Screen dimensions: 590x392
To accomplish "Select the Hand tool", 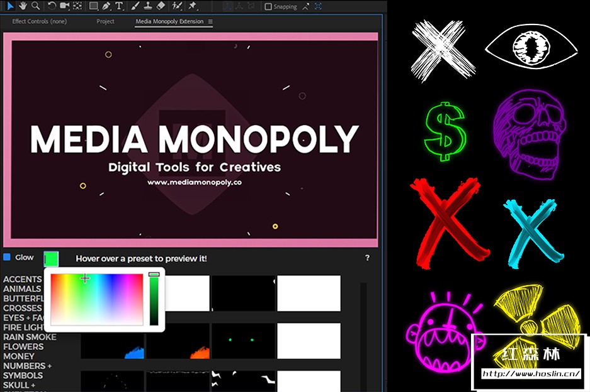I will (23, 6).
